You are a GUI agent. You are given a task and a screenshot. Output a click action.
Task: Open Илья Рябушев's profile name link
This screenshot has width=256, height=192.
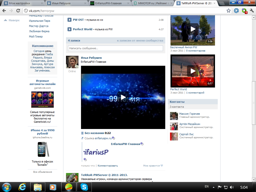pos(91,58)
